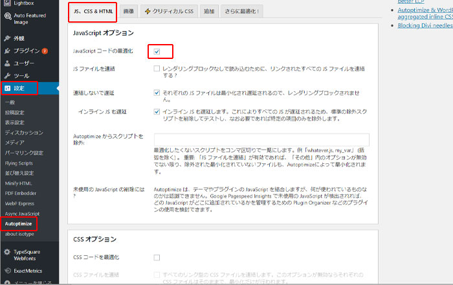Click the JavaScript オプション heading

(103, 33)
